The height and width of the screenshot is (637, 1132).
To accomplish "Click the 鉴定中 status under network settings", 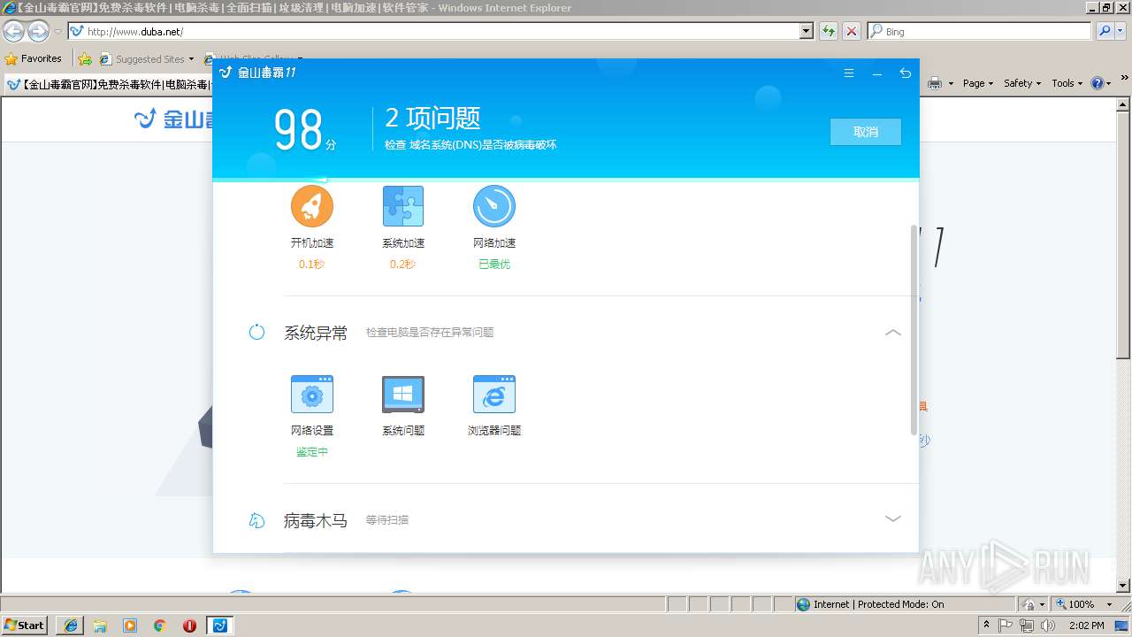I will (312, 451).
